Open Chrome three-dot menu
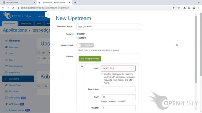The image size is (202, 113). (199, 8)
